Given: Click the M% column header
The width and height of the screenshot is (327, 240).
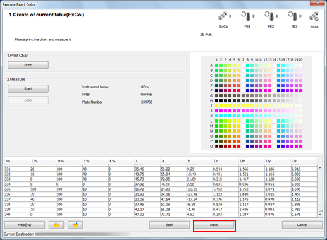Looking at the screenshot, I should pyautogui.click(x=69, y=161).
